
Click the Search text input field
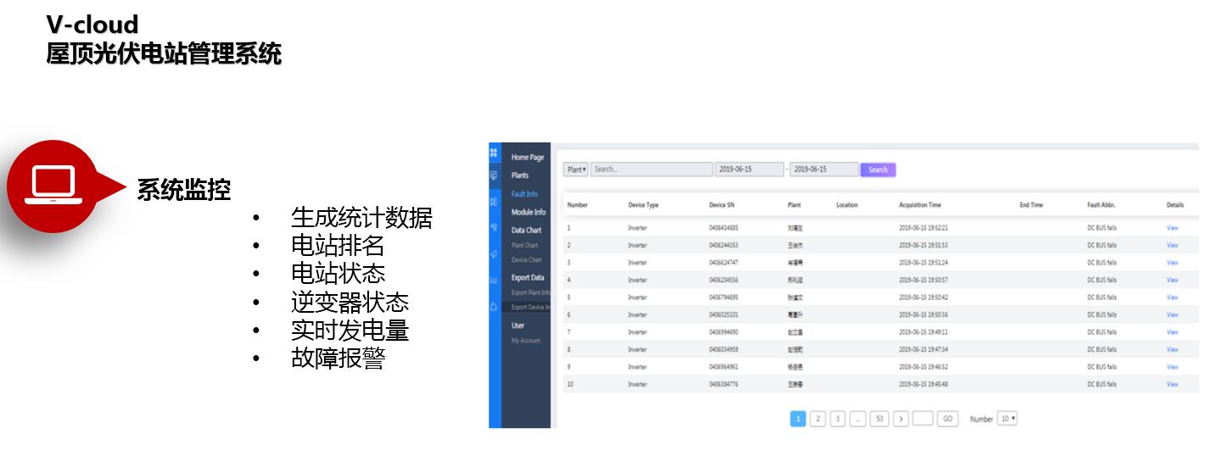click(651, 170)
